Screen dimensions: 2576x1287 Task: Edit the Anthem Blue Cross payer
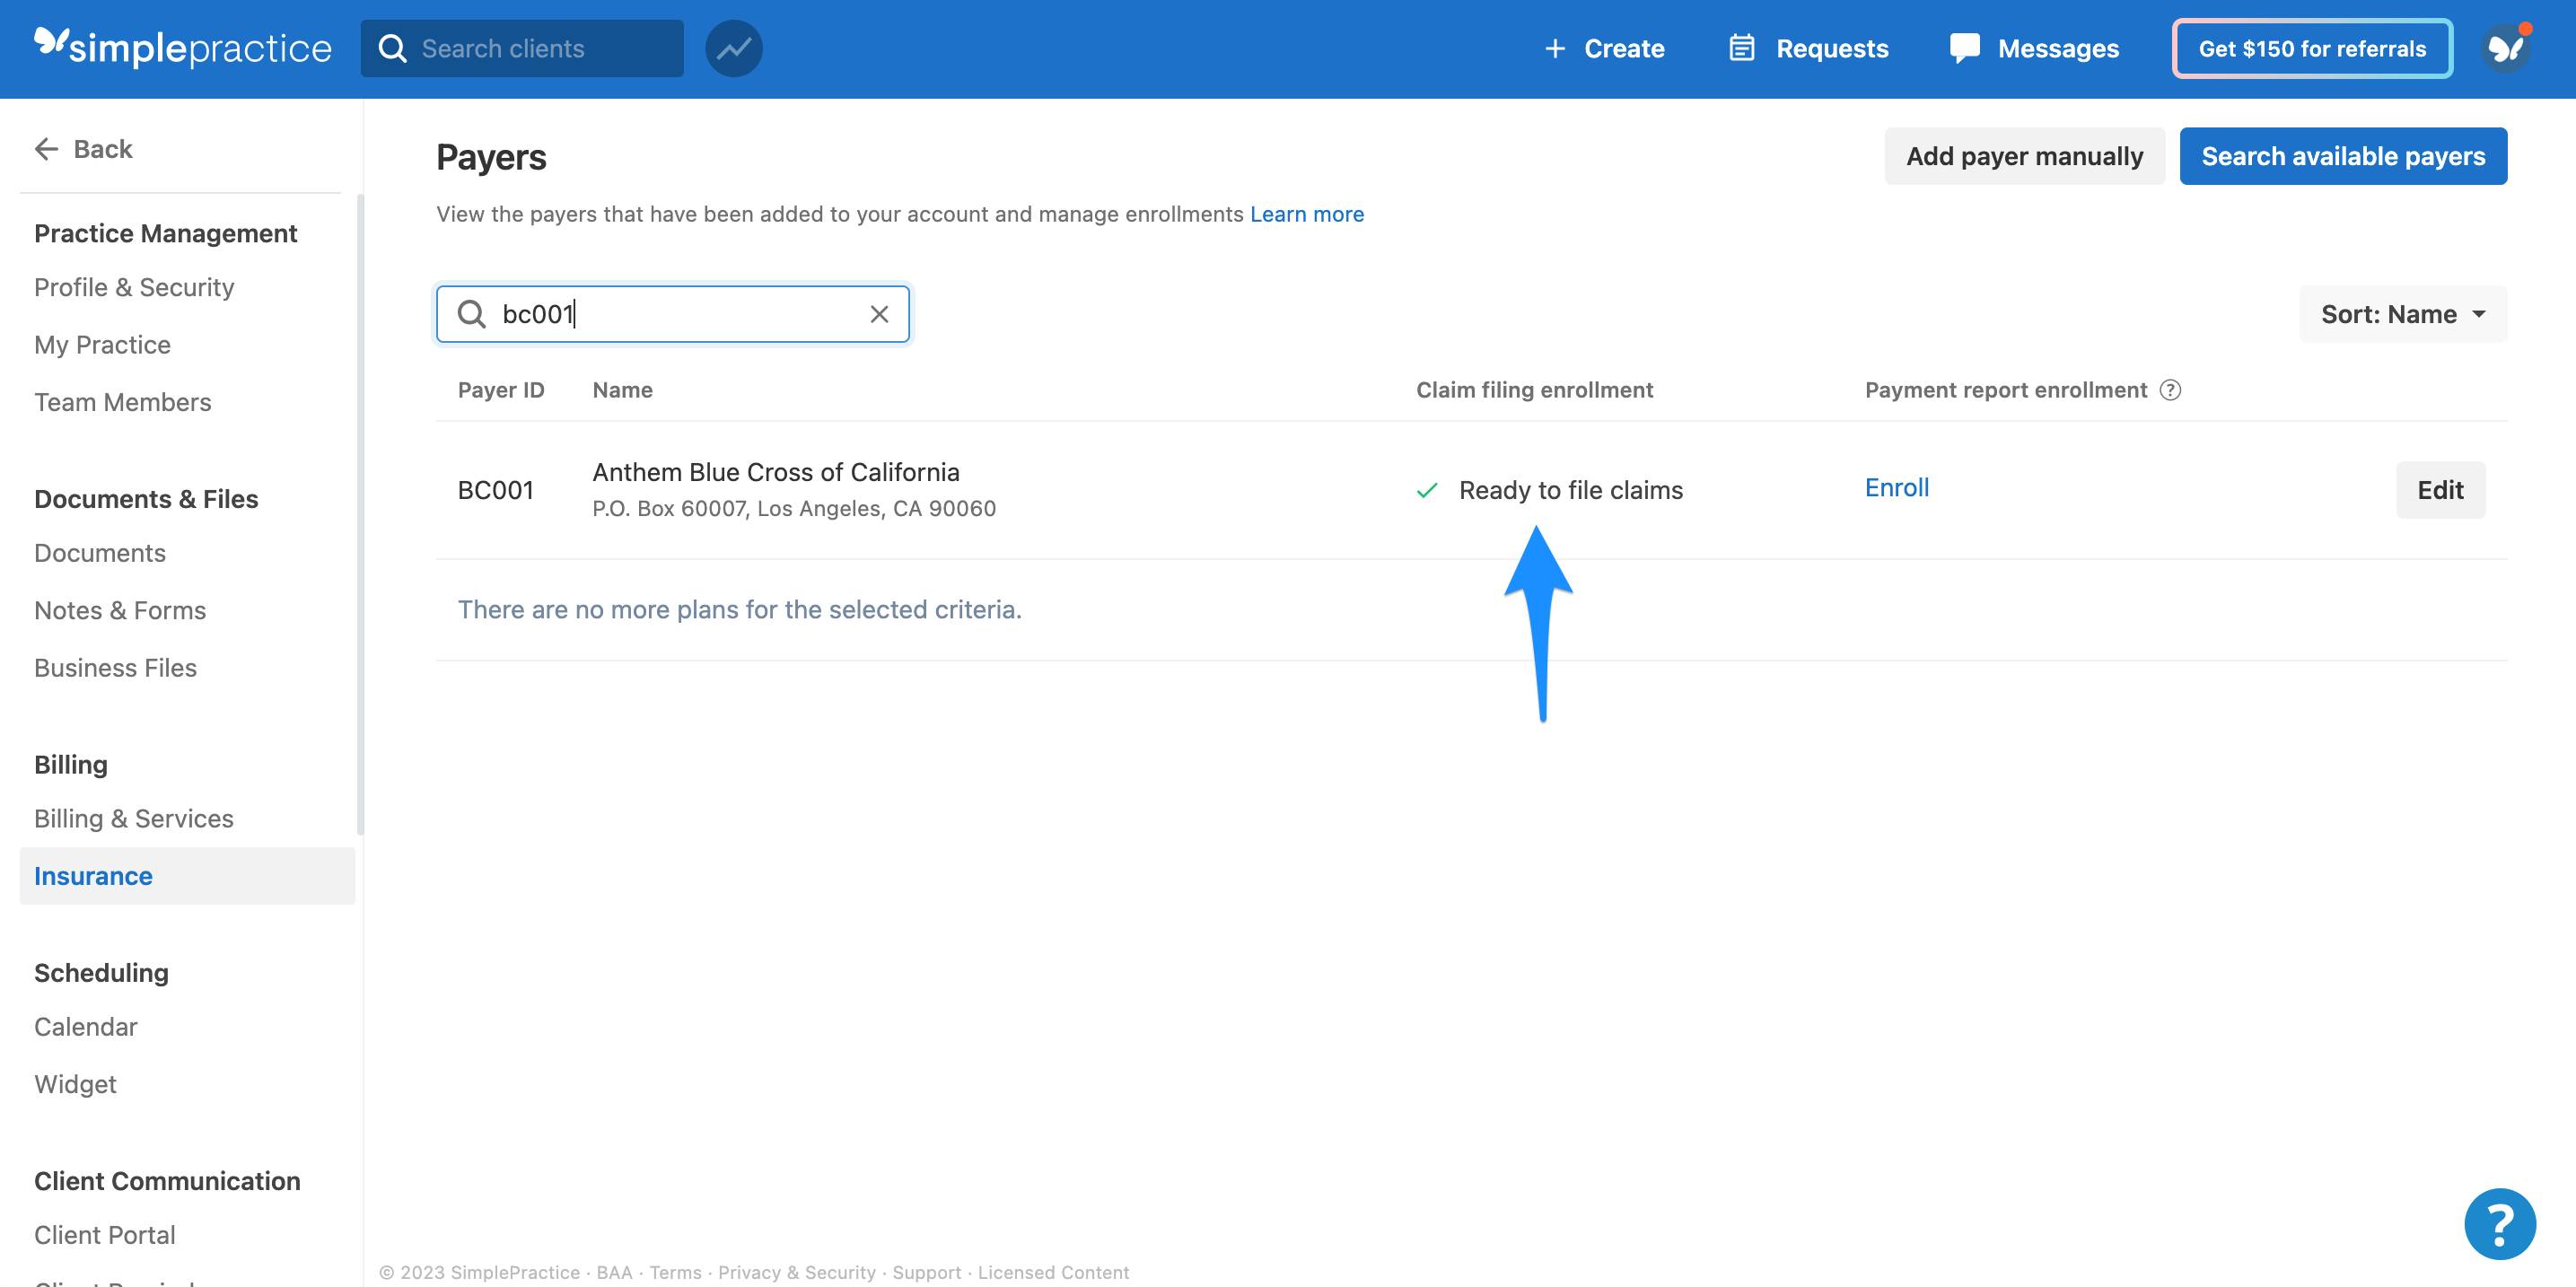pos(2440,490)
